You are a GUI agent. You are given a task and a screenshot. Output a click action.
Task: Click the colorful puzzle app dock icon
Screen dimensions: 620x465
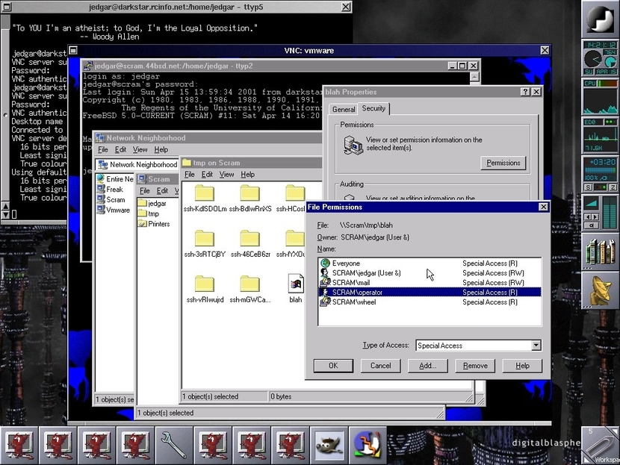(x=368, y=445)
